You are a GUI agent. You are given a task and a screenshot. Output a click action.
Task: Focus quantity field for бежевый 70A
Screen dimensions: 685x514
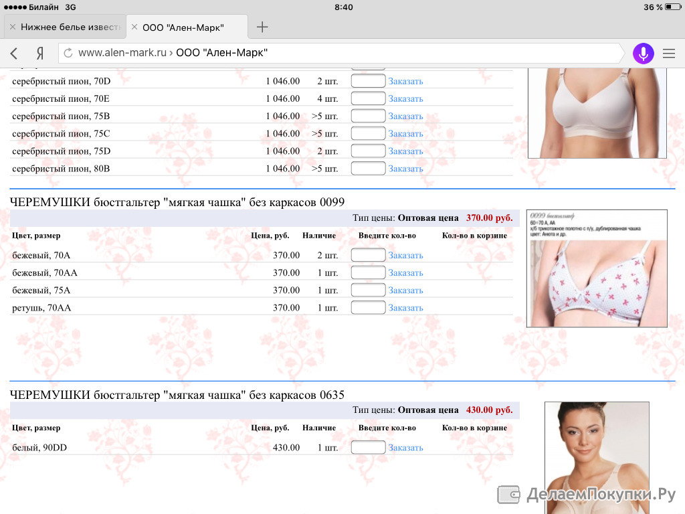click(369, 255)
